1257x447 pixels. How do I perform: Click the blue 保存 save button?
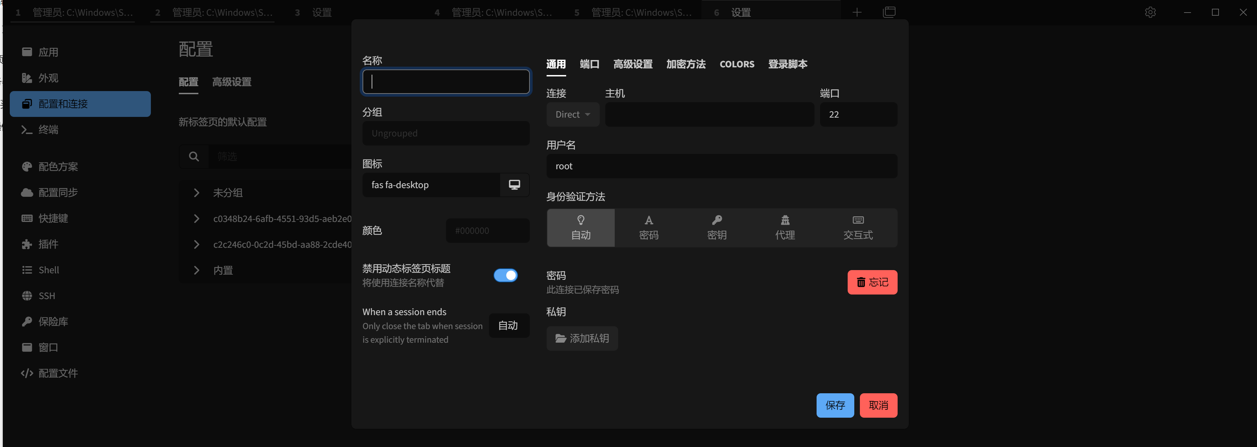click(x=835, y=405)
